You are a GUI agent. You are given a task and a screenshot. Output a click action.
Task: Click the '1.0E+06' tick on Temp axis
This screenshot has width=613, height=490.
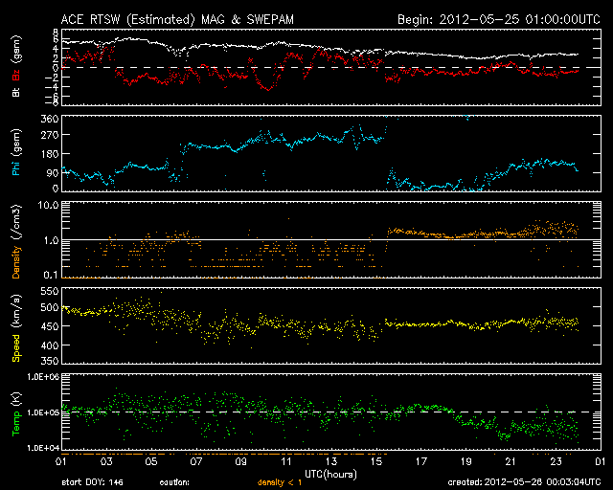coord(43,377)
